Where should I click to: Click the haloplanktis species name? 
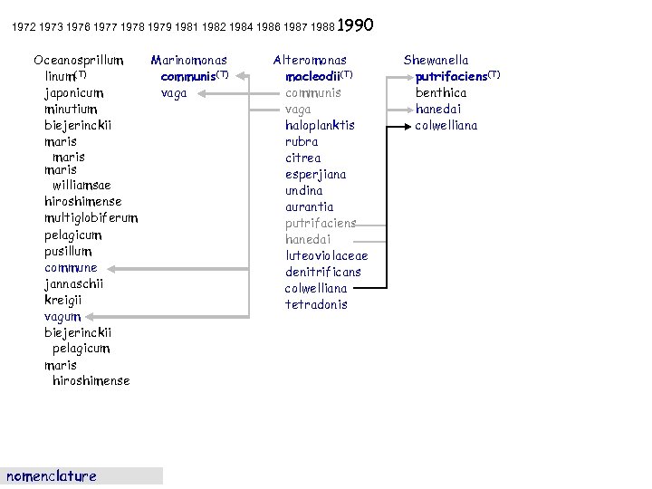(x=320, y=125)
